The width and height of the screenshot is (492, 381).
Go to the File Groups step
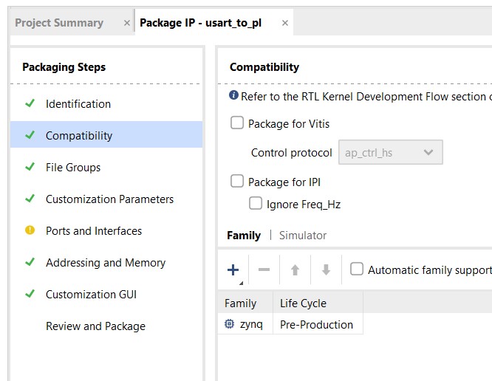[x=73, y=167]
